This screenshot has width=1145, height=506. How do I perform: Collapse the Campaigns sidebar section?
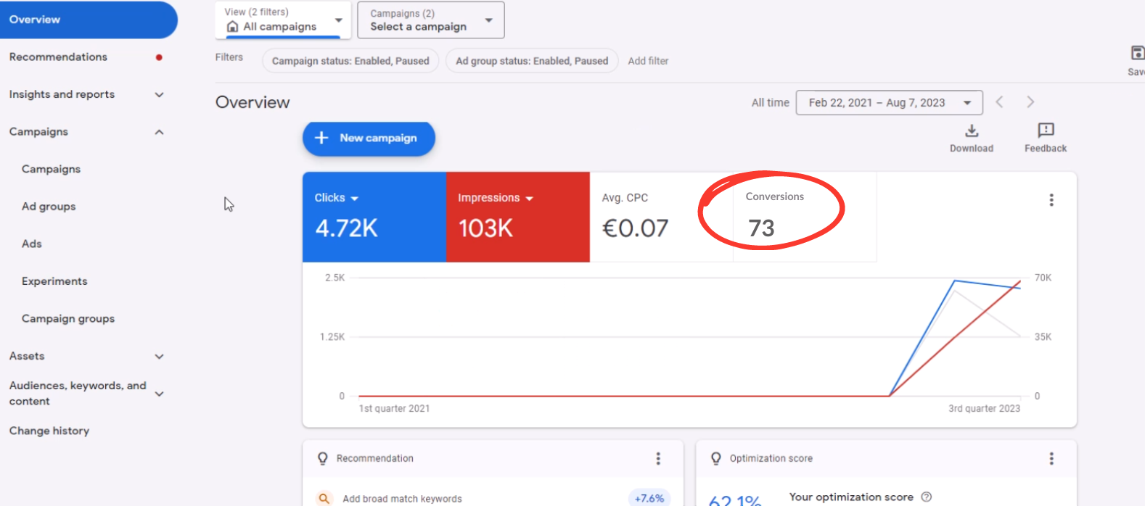[159, 132]
